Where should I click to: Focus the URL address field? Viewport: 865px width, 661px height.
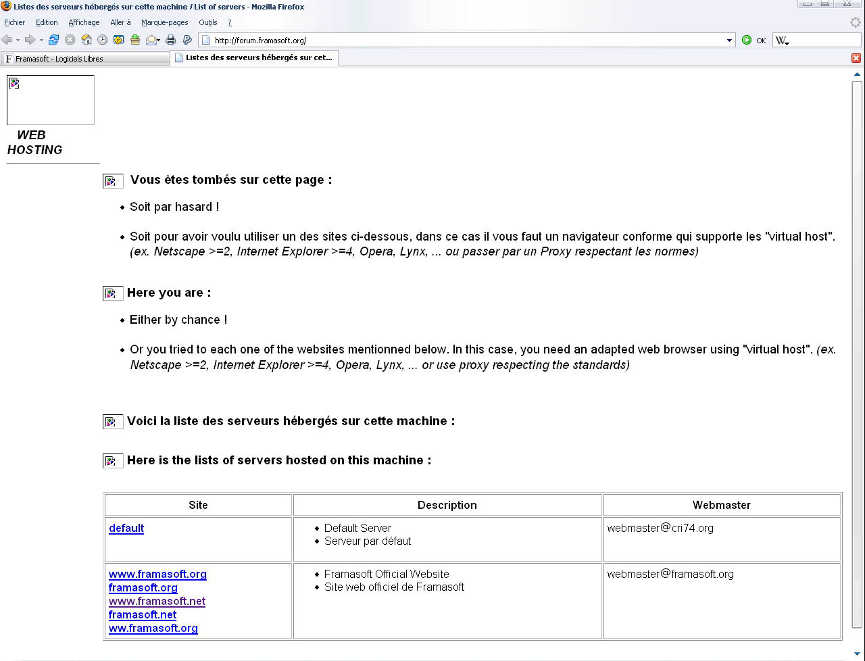[x=466, y=41]
